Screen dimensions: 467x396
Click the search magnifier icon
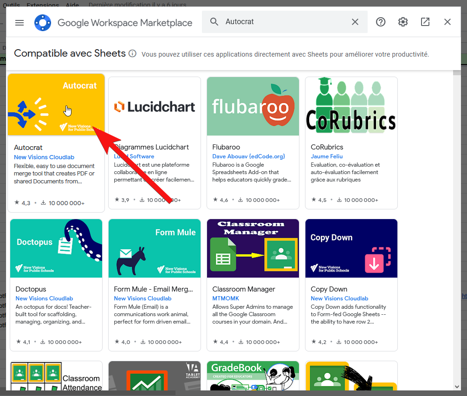coord(214,22)
